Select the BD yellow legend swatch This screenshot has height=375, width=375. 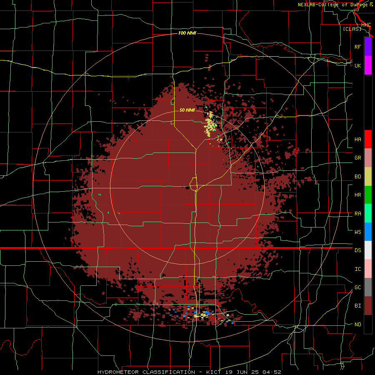[x=368, y=177]
